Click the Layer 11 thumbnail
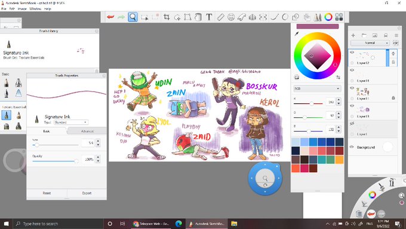406x229 pixels. [362, 91]
